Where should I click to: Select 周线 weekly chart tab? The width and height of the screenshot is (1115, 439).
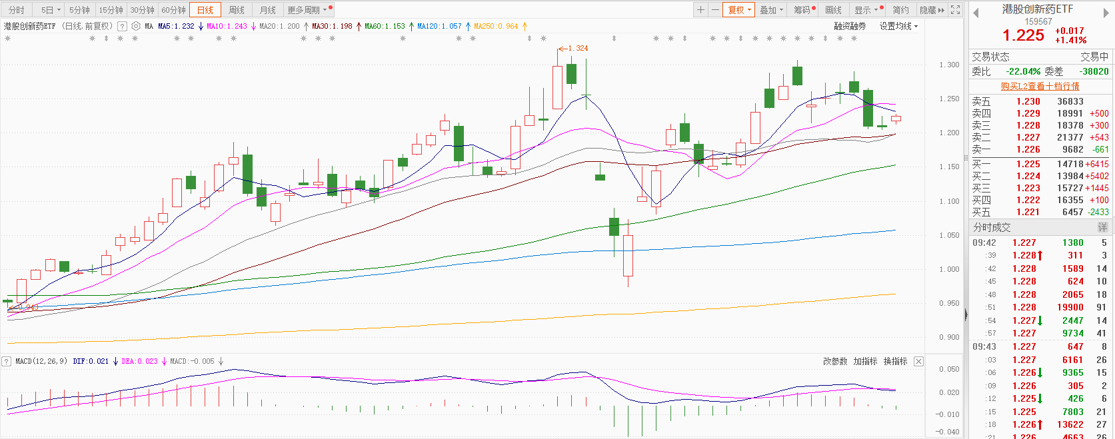point(237,10)
